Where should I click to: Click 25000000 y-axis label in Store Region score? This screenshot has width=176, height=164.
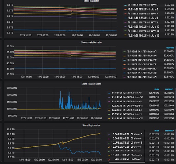(x=12, y=88)
